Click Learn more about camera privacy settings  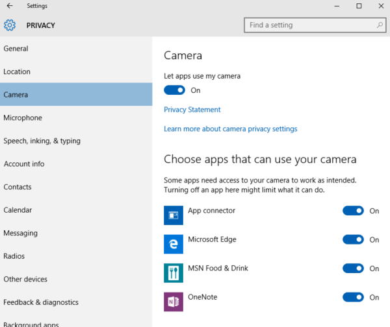click(230, 129)
